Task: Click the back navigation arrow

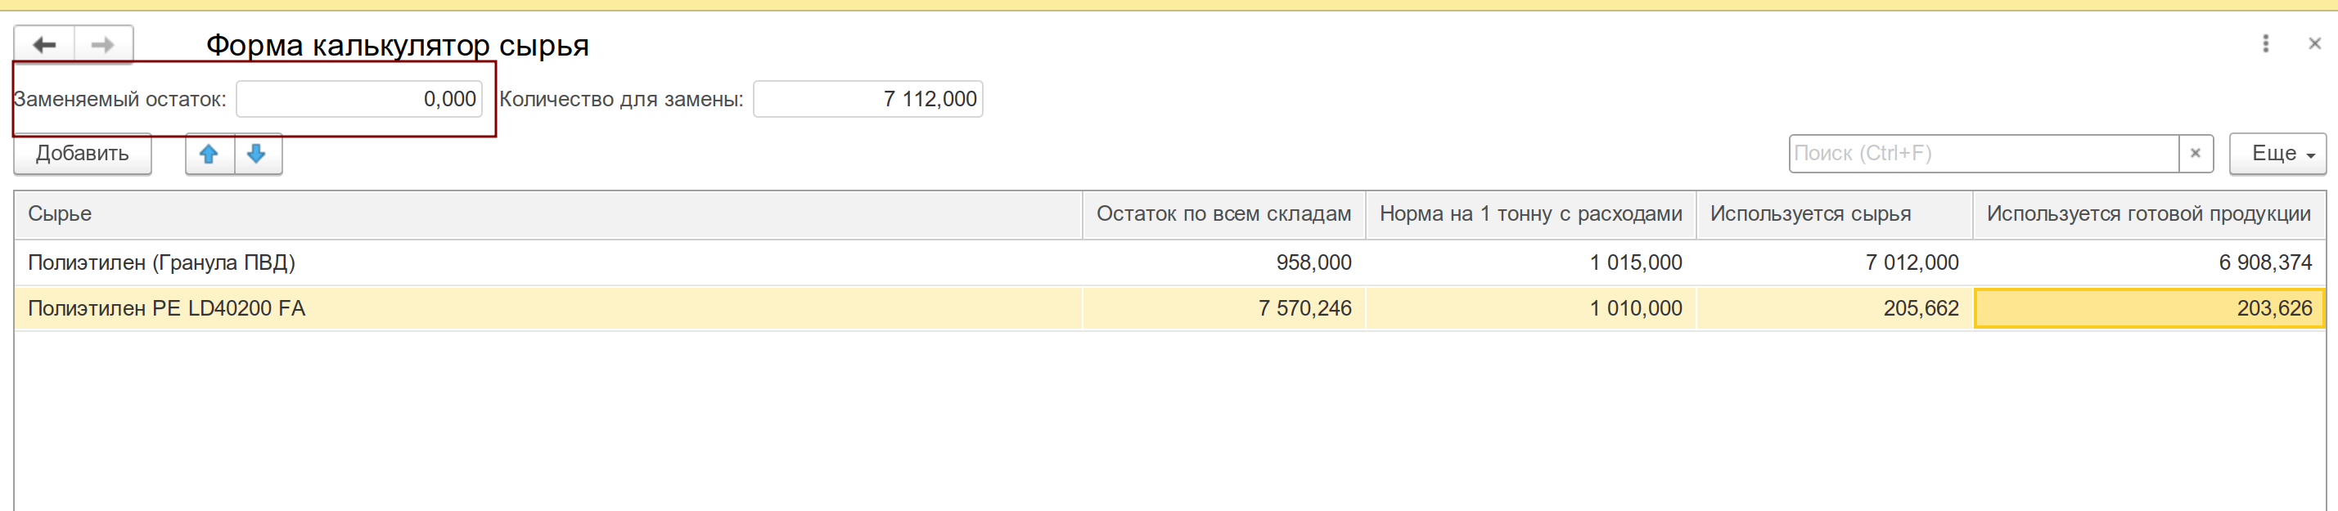Action: [x=43, y=44]
